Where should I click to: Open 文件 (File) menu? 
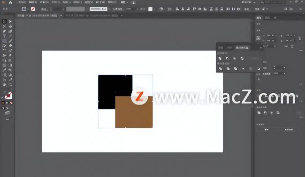coord(22,2)
